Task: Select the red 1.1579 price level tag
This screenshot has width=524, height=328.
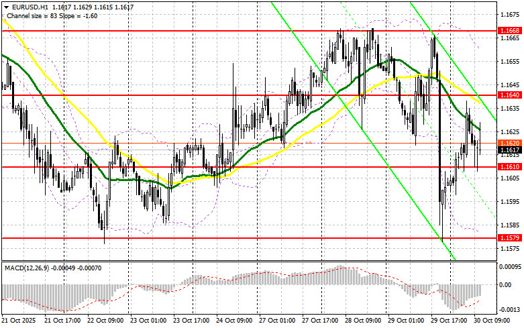Action: tap(509, 238)
